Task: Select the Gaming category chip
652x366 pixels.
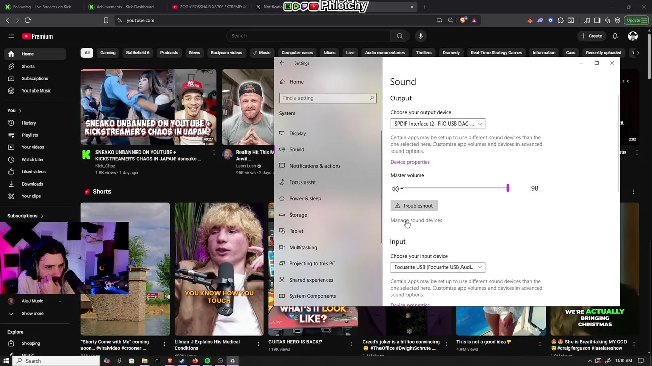Action: pyautogui.click(x=107, y=53)
